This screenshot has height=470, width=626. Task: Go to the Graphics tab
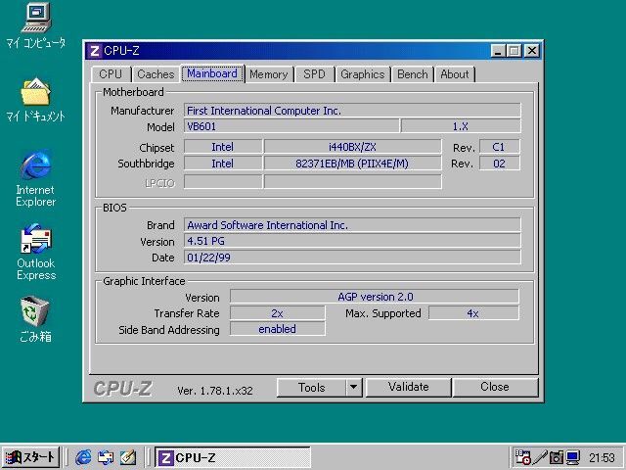[362, 74]
